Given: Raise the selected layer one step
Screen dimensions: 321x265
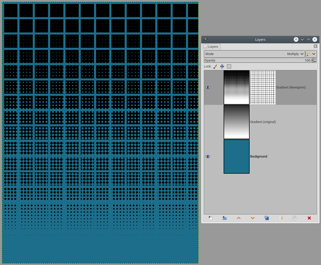Looking at the screenshot, I should [x=239, y=218].
